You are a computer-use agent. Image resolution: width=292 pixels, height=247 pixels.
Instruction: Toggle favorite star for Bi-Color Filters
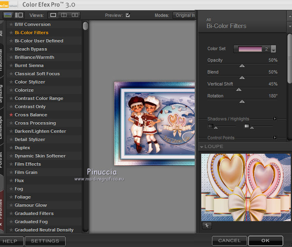(11, 32)
